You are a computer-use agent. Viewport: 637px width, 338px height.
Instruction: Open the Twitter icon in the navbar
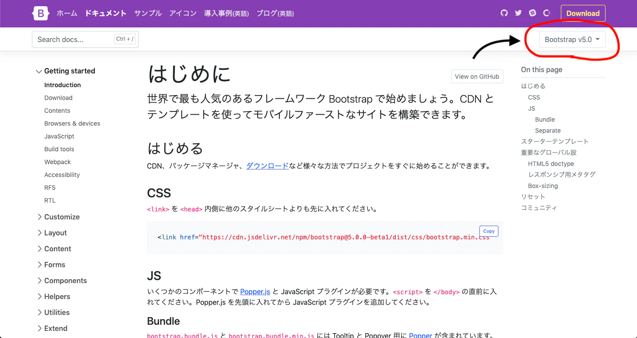pos(518,13)
